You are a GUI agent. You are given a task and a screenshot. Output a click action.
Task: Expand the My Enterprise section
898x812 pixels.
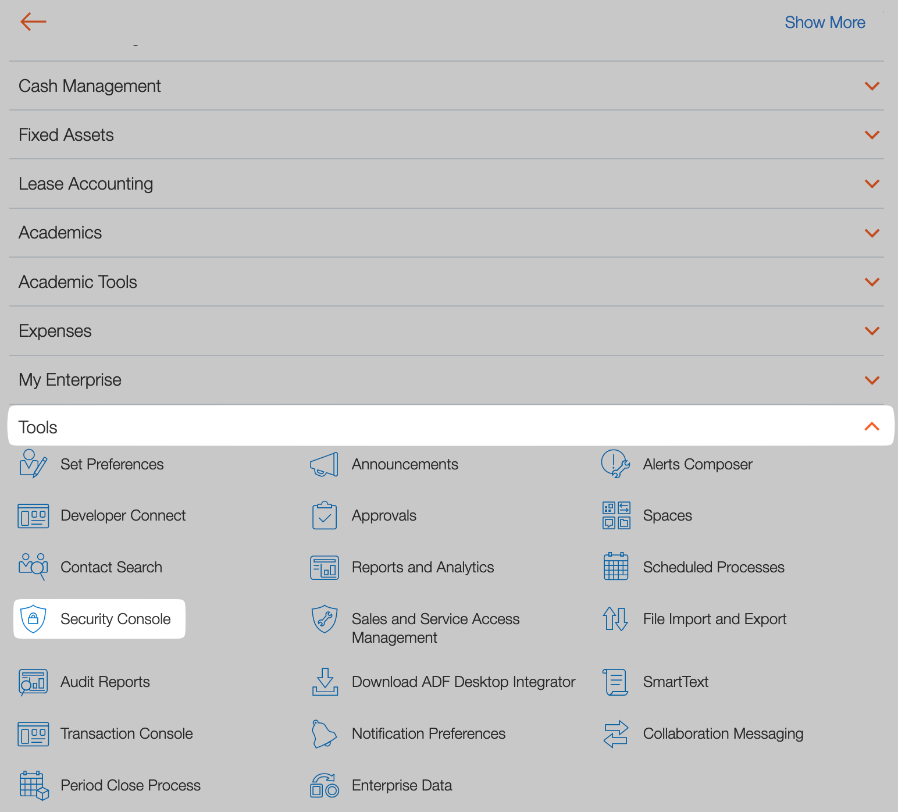[871, 380]
